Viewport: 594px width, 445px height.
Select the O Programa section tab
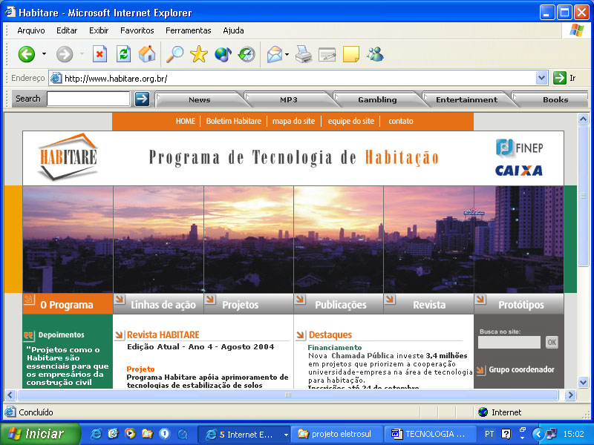point(68,304)
